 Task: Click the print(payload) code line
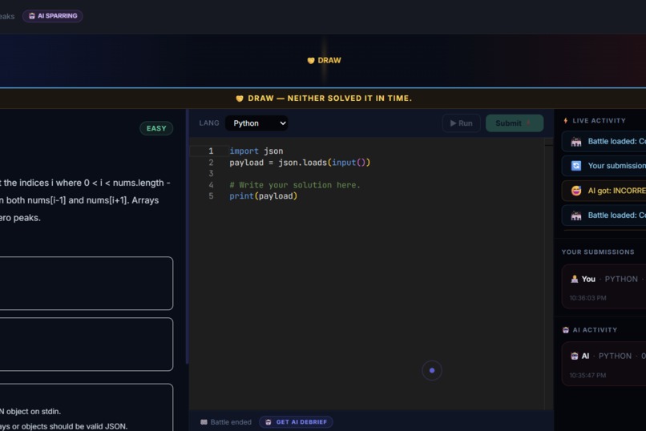263,196
